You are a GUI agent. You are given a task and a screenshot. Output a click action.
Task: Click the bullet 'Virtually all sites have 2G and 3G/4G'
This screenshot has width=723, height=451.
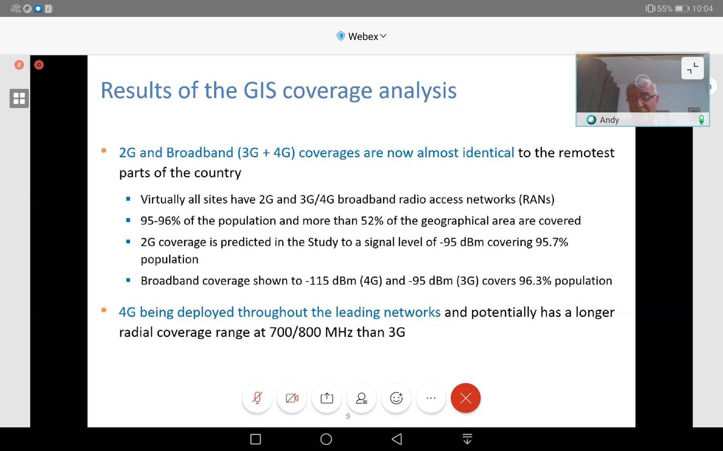click(347, 199)
